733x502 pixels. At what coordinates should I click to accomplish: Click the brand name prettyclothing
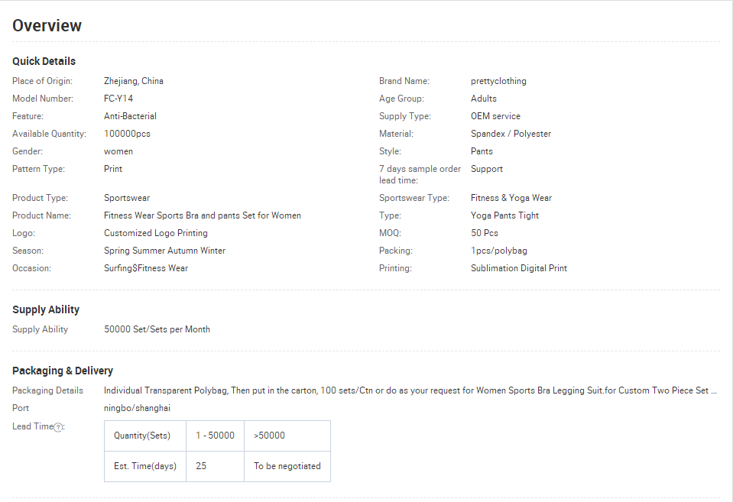click(498, 81)
